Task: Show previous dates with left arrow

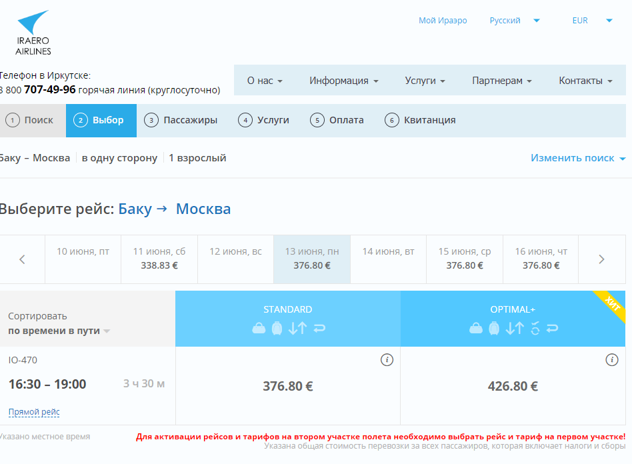Action: (22, 259)
